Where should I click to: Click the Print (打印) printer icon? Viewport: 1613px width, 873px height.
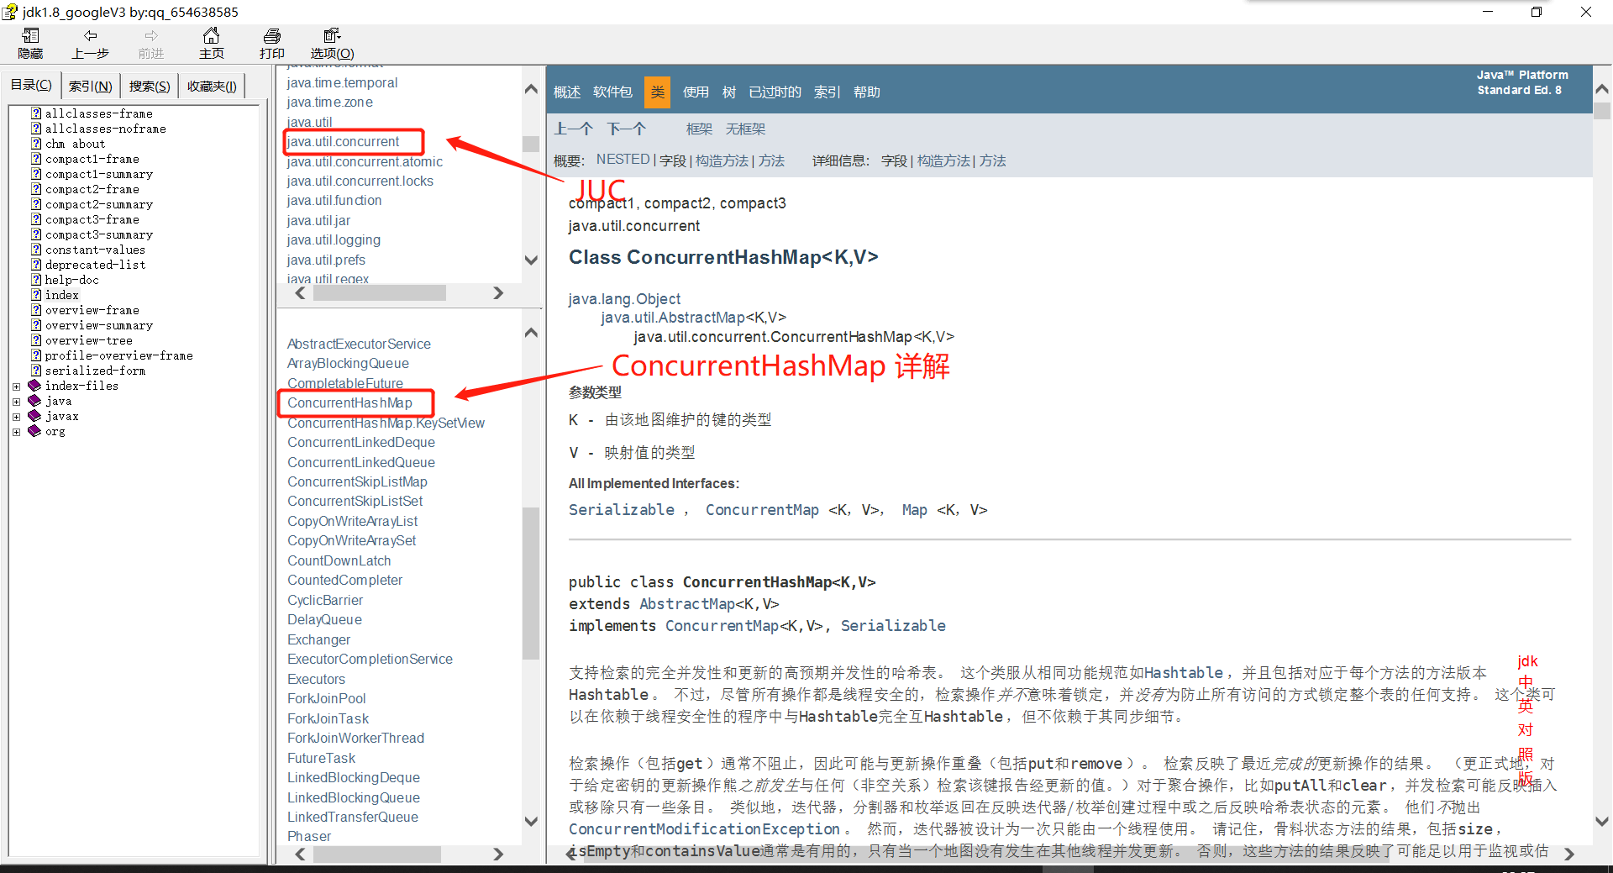pyautogui.click(x=271, y=36)
